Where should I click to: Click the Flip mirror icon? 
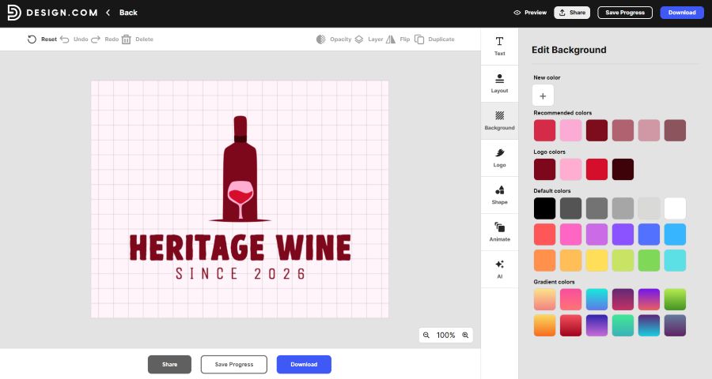click(x=391, y=39)
